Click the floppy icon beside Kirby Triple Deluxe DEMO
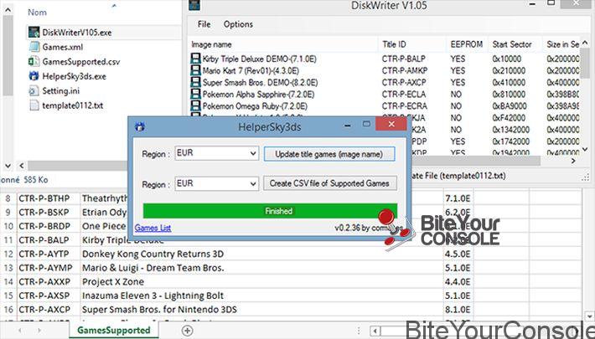The height and width of the screenshot is (339, 595). [x=195, y=59]
